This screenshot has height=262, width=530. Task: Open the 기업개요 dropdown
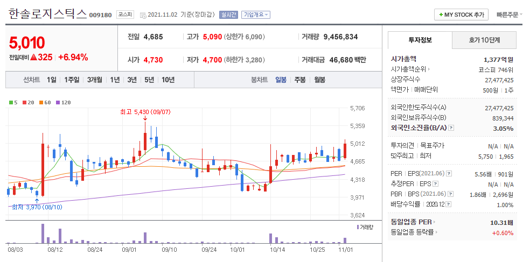coord(255,15)
